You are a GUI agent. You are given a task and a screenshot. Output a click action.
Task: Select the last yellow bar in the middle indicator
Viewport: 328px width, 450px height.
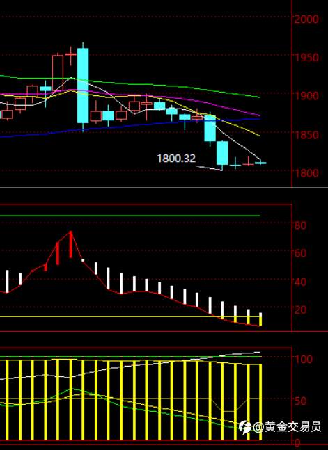click(x=260, y=319)
